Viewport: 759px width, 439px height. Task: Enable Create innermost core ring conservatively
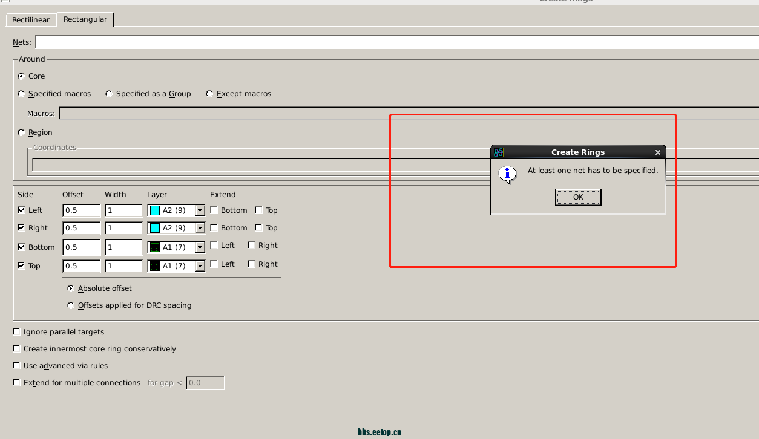[17, 349]
